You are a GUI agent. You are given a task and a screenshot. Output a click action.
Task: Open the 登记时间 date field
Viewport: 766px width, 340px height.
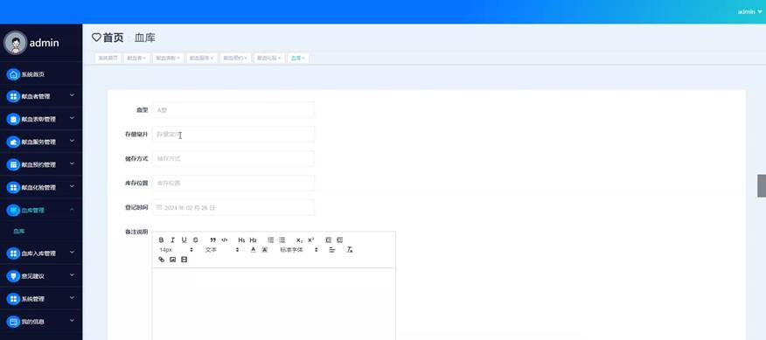click(233, 207)
